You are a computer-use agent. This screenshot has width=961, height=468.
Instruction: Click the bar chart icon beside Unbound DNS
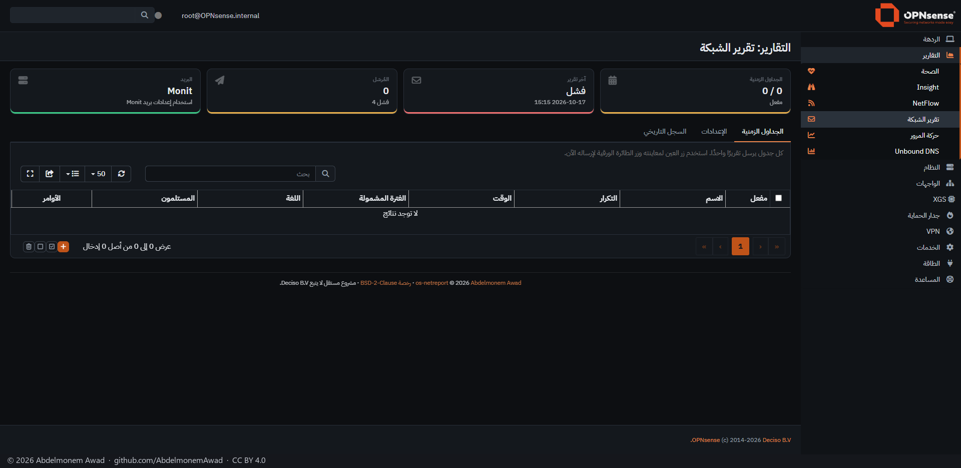pyautogui.click(x=811, y=151)
